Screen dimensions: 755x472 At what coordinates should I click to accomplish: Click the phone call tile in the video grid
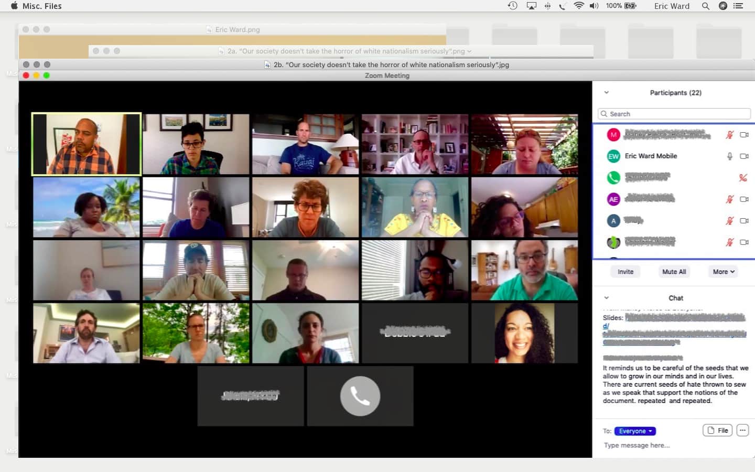(360, 396)
